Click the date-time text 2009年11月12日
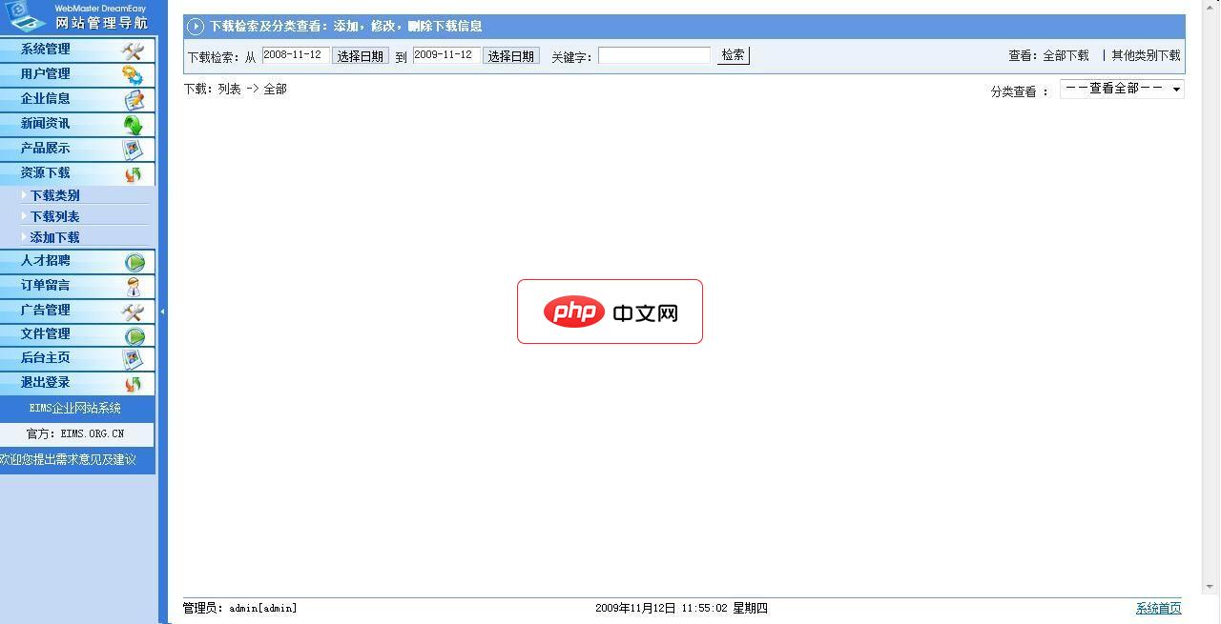This screenshot has height=624, width=1221. click(x=635, y=608)
